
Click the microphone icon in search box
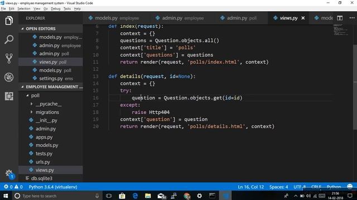click(x=97, y=196)
